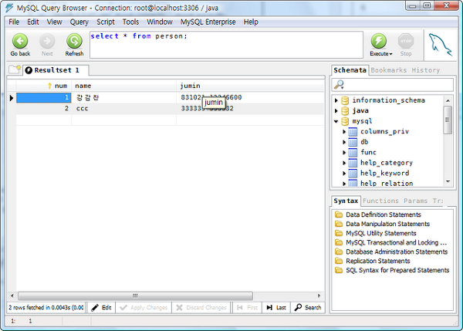Select the Resultset 1 tab
Viewport: 463px width, 331px height.
[56, 70]
